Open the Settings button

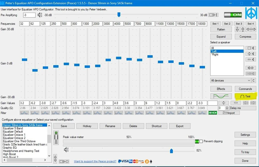tap(245, 135)
